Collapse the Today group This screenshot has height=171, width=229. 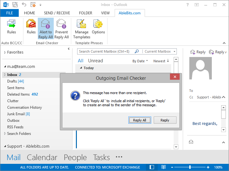tap(81, 68)
